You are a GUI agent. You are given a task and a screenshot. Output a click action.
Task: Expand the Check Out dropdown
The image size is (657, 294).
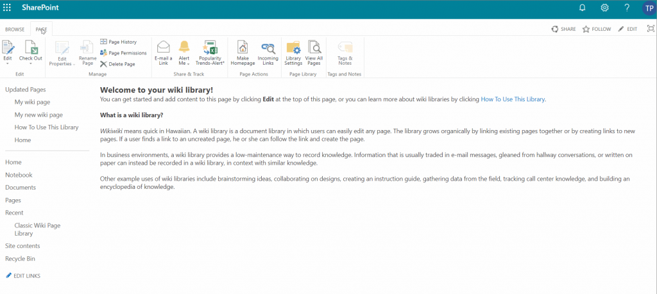30,63
